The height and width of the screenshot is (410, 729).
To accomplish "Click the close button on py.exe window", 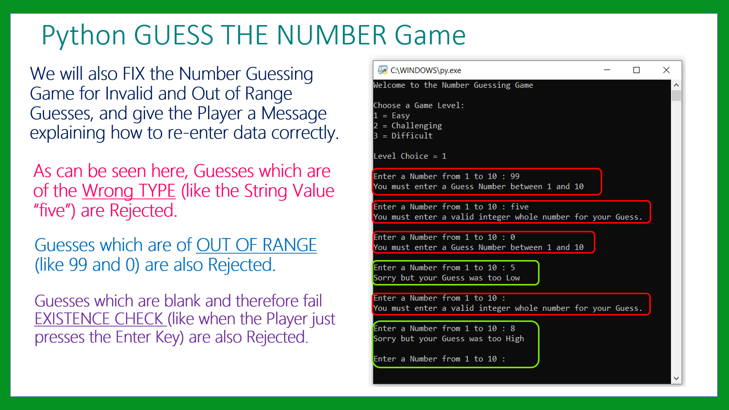I will (666, 69).
